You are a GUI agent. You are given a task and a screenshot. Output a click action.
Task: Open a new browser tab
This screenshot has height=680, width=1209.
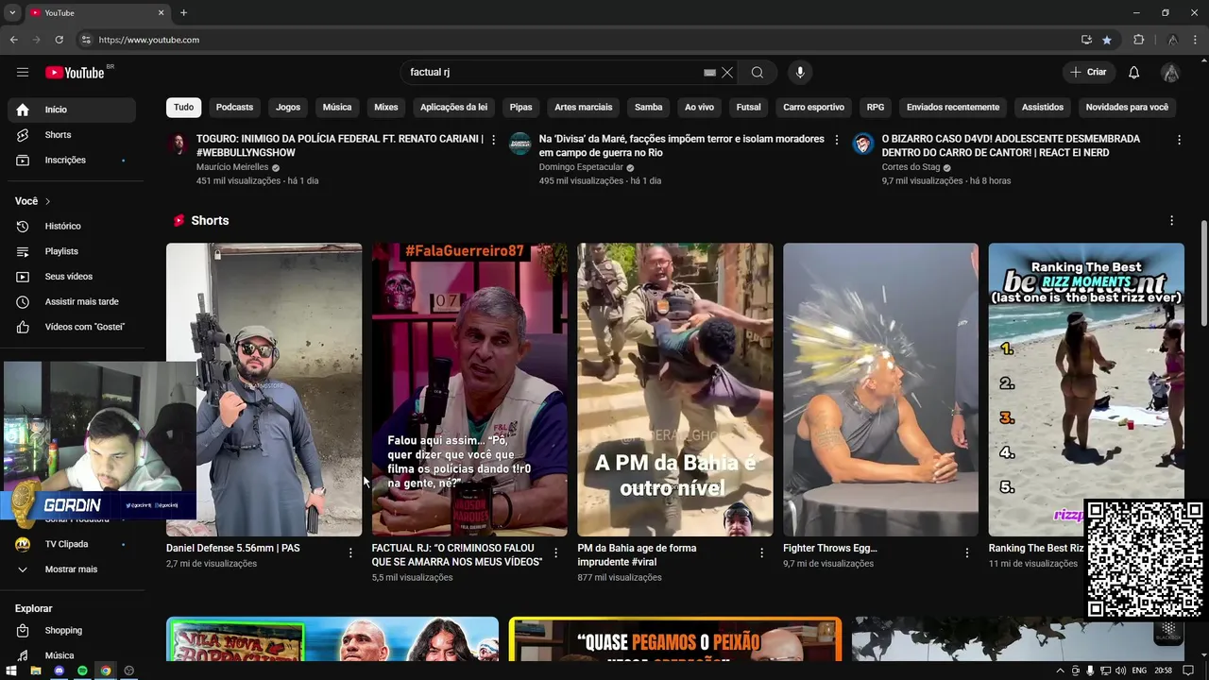click(x=183, y=13)
